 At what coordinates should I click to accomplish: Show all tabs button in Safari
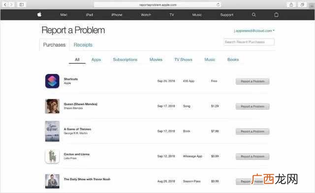tap(302, 4)
